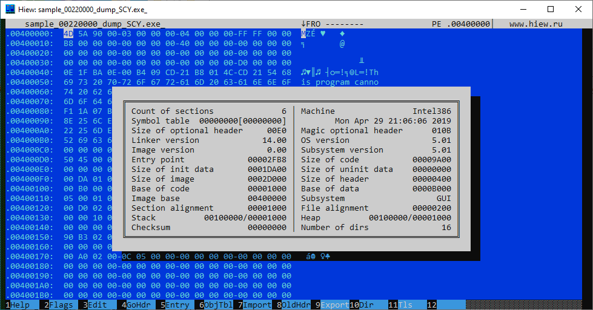Click the 9Export function key
Screen dimensions: 593x310
pos(332,305)
